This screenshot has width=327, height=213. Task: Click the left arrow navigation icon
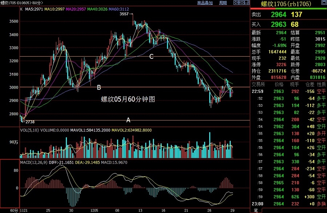pos(236,3)
